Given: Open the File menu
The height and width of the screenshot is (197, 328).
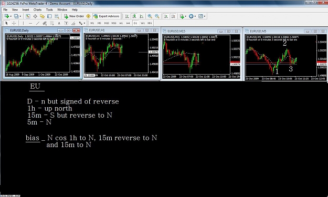Looking at the screenshot, I should (5, 10).
